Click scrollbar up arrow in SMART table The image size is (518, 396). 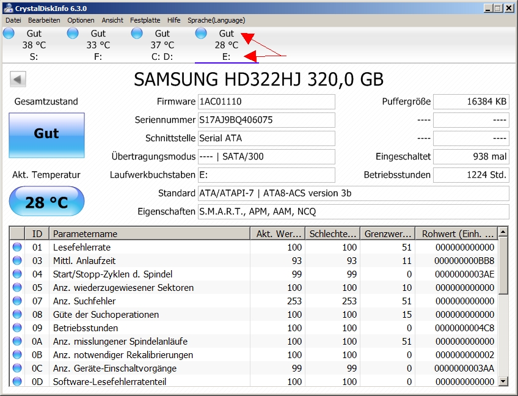pos(503,232)
